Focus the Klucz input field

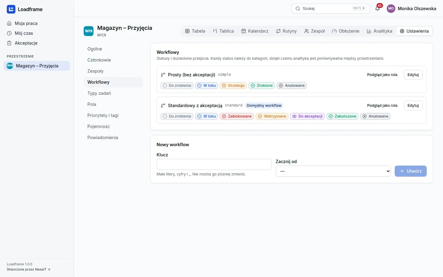[x=214, y=164]
